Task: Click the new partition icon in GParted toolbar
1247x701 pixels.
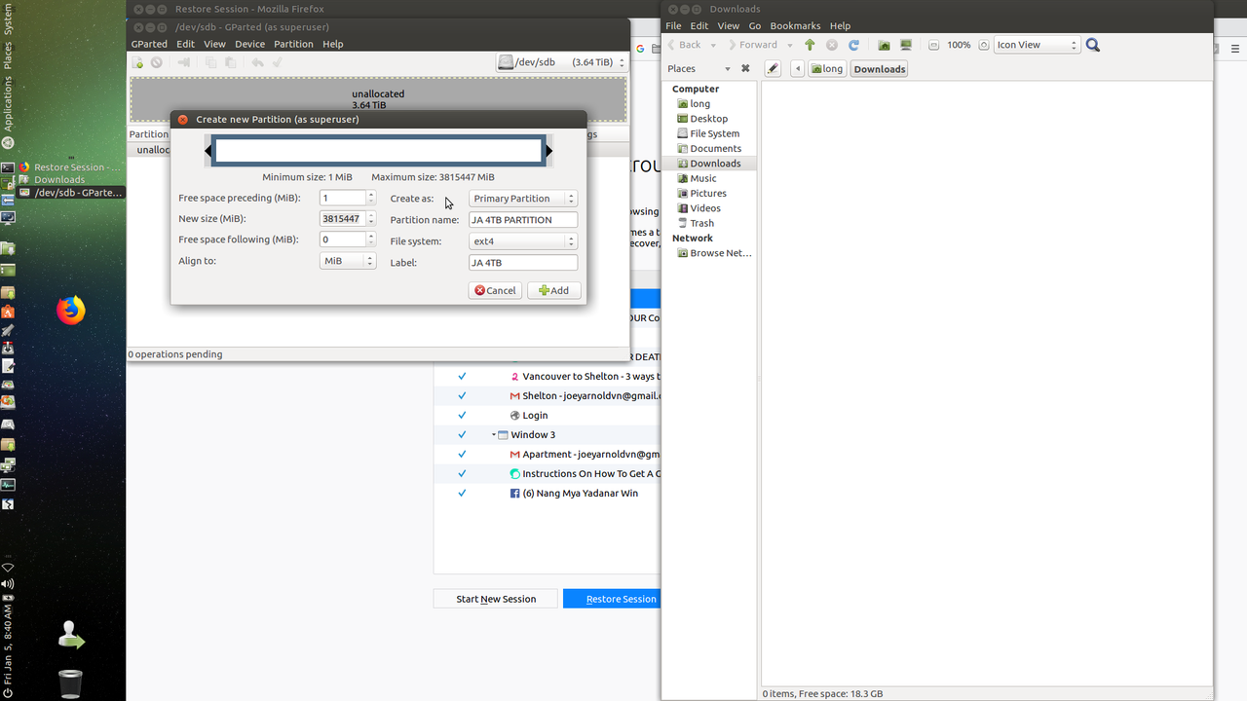Action: coord(137,62)
